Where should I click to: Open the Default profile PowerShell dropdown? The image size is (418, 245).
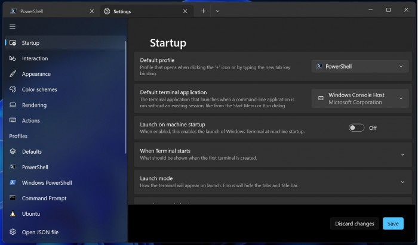click(360, 66)
